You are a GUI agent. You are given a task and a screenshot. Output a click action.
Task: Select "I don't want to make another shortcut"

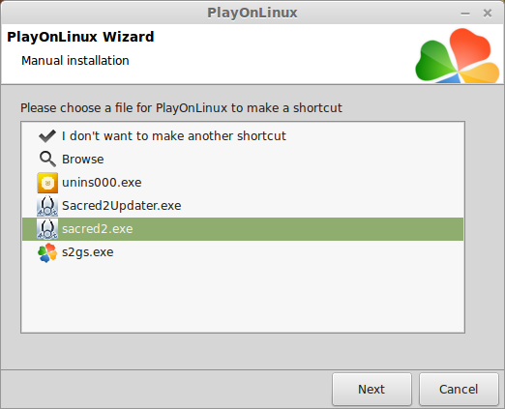coord(243,136)
